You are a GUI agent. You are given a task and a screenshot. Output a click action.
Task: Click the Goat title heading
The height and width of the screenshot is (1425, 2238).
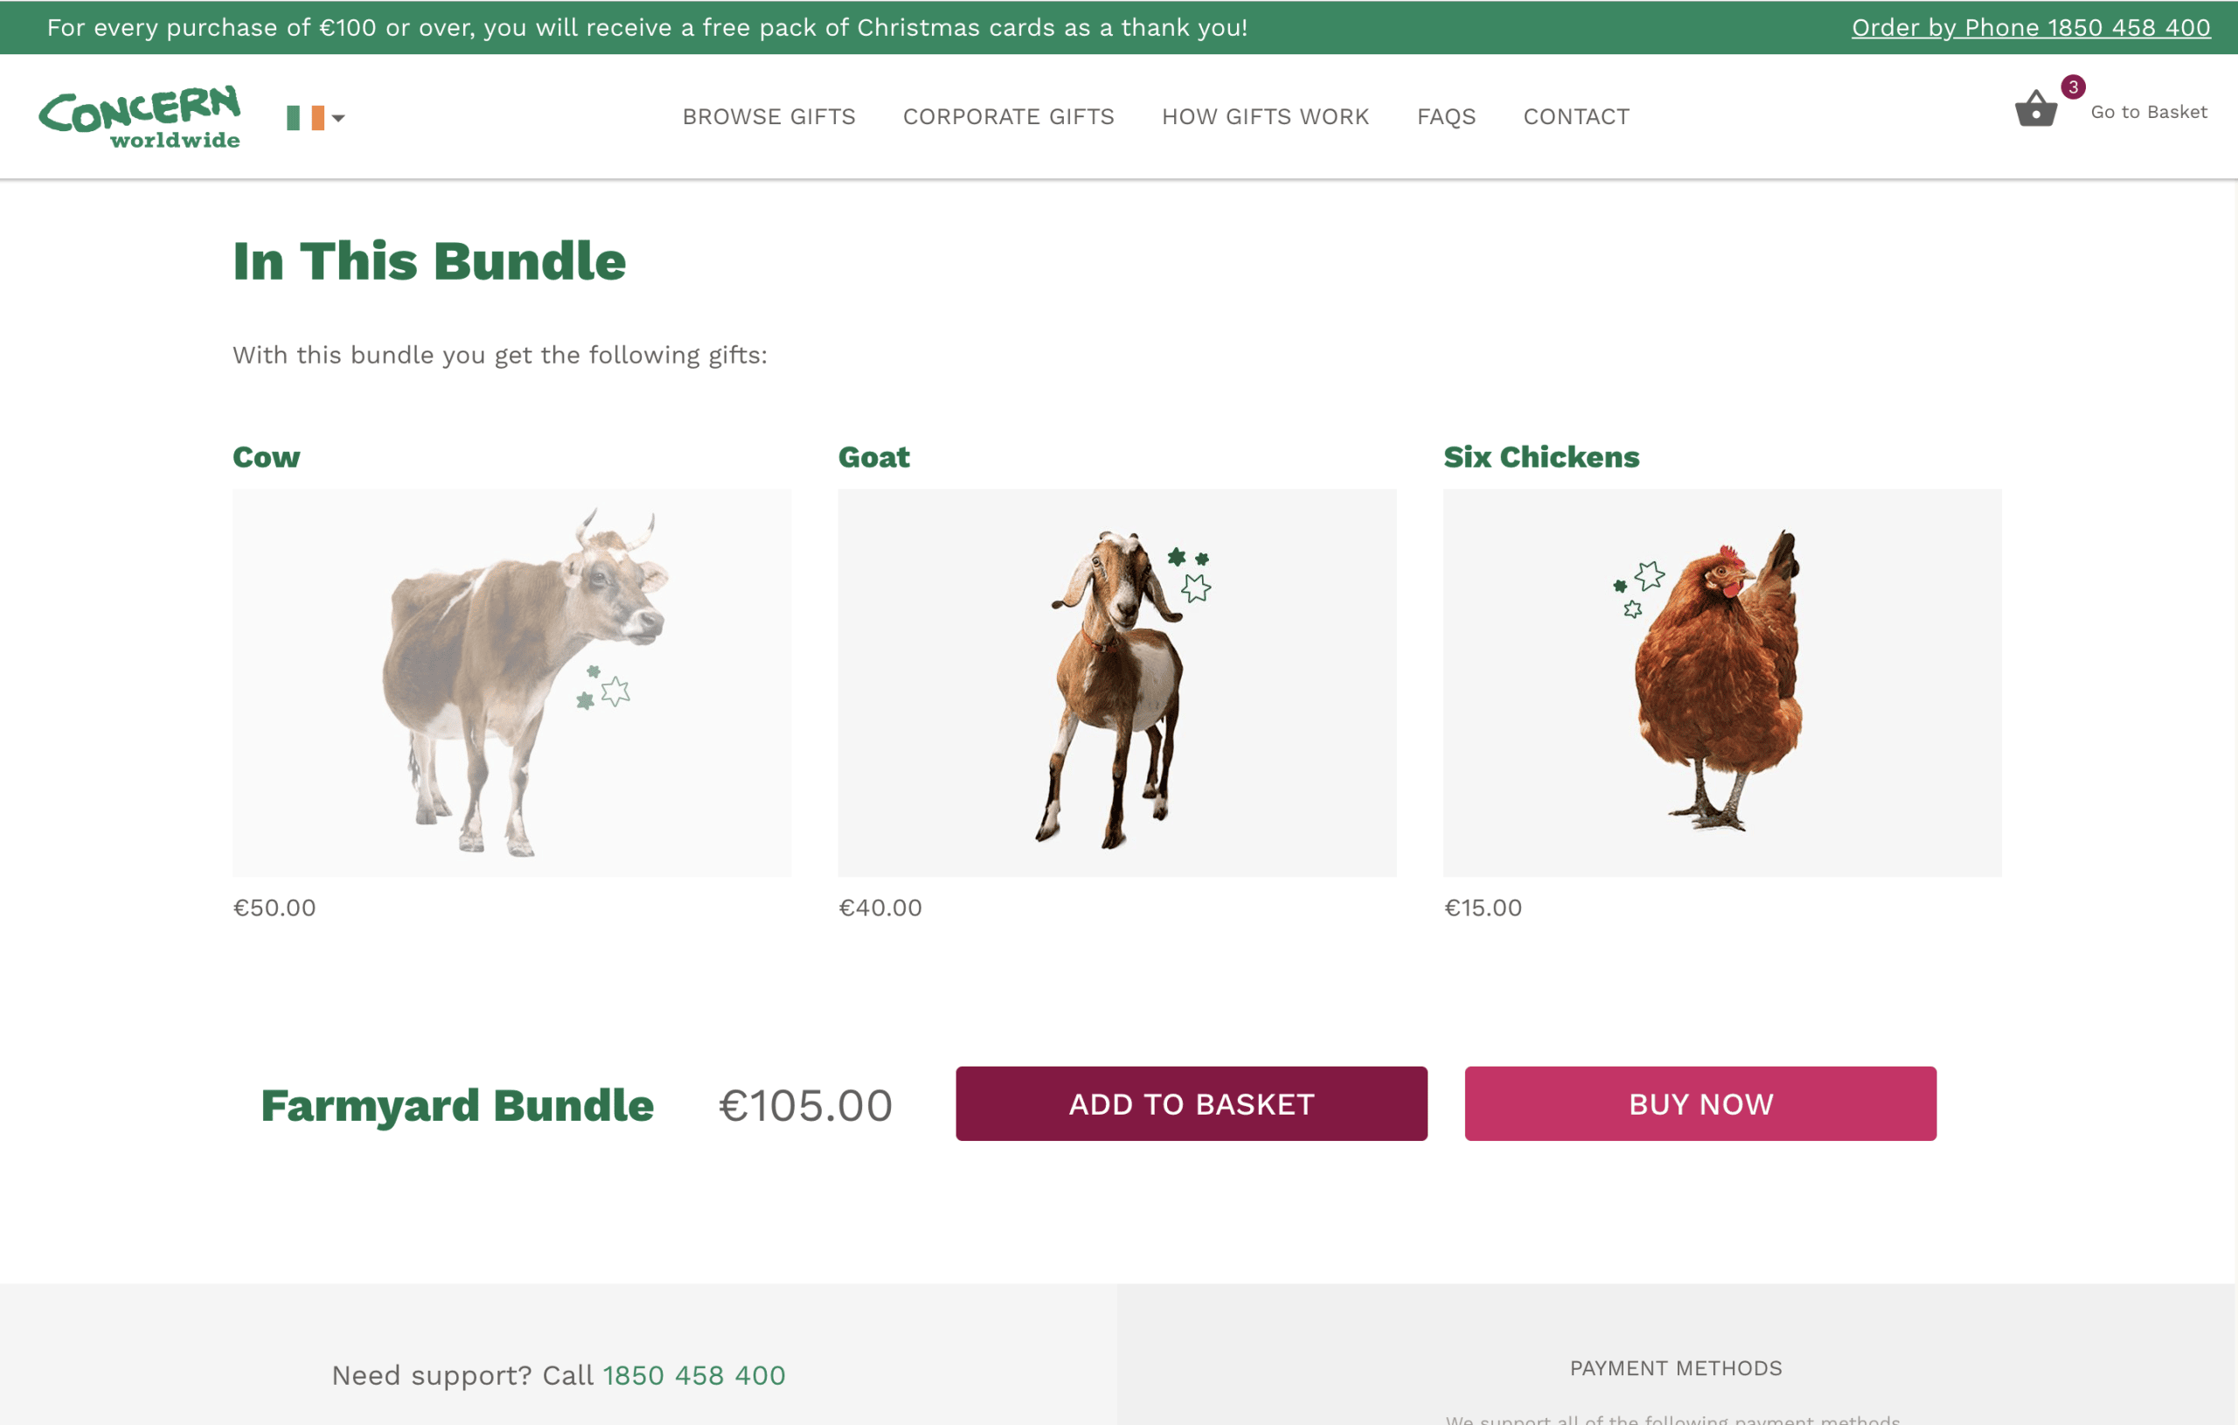tap(873, 456)
